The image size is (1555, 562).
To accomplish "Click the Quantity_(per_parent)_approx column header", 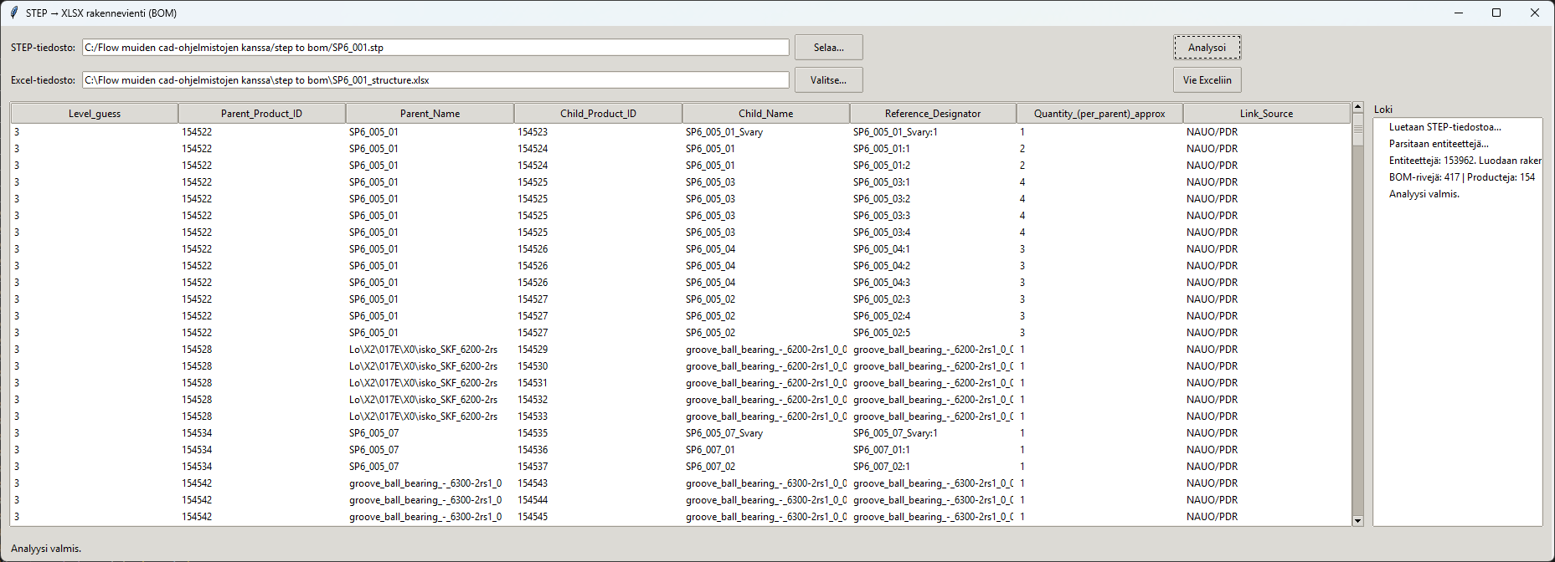I will point(1099,114).
